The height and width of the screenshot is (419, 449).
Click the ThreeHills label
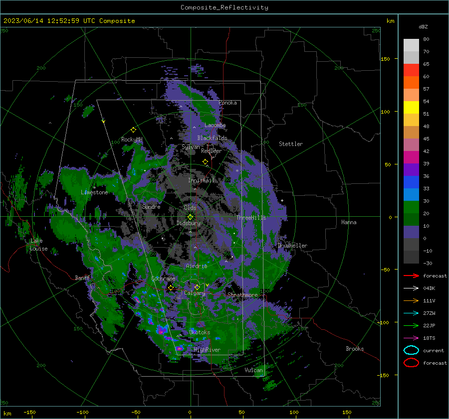coord(251,218)
